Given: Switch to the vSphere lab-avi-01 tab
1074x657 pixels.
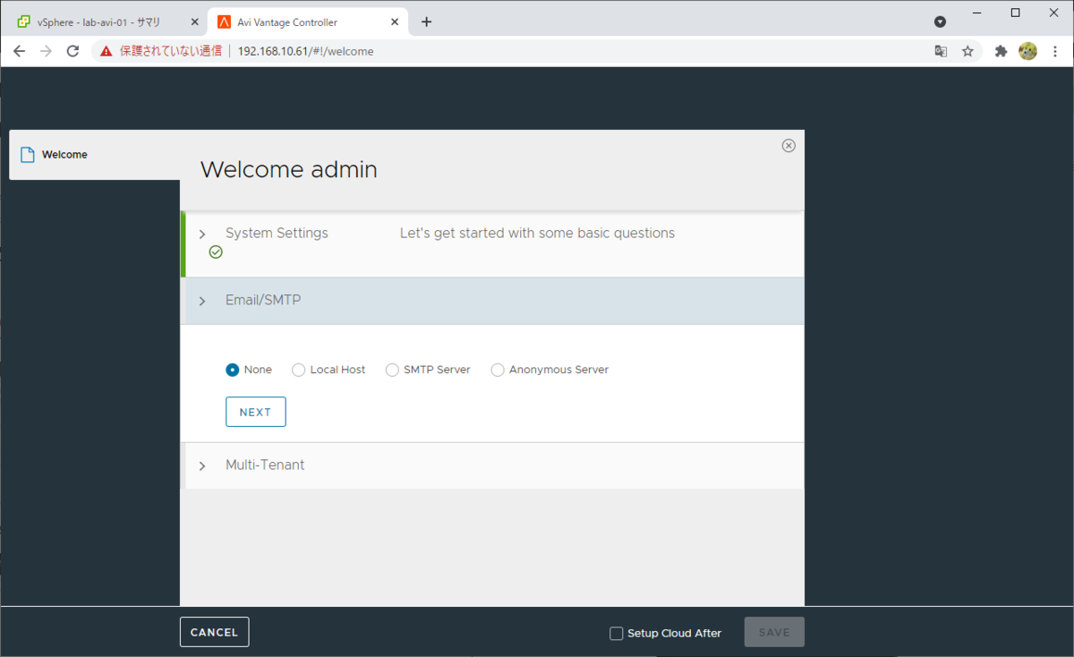Looking at the screenshot, I should click(106, 21).
